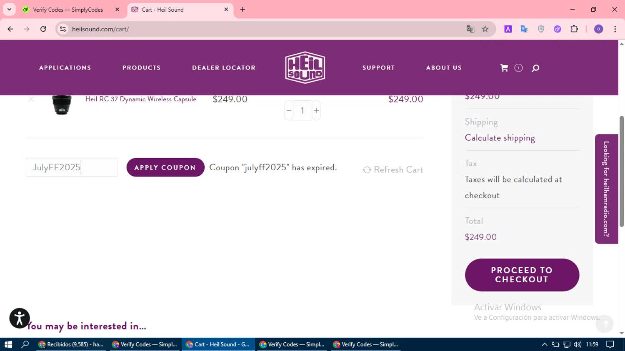Screen dimensions: 625x351
Task: Click the translate page icon
Action: tap(470, 29)
